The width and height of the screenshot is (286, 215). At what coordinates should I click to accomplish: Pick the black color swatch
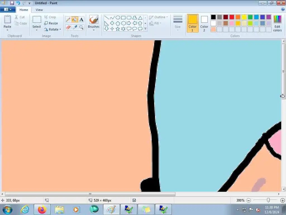pos(213,17)
